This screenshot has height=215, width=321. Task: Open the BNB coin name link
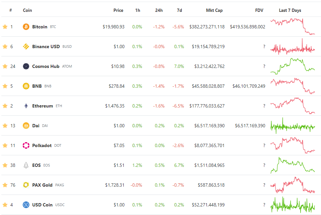pos(37,86)
